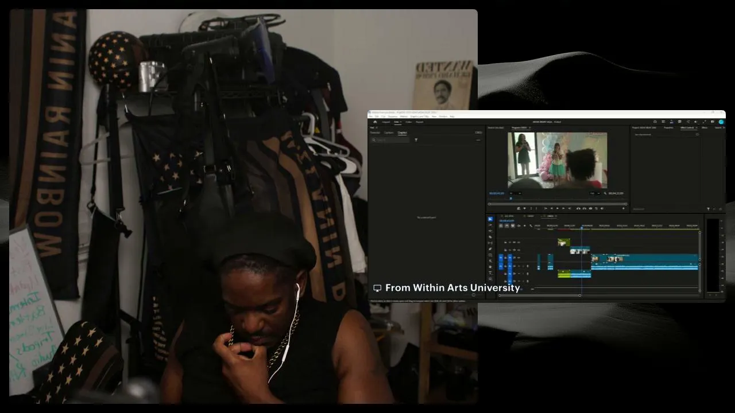Toggle Snap in the timeline

[506, 225]
